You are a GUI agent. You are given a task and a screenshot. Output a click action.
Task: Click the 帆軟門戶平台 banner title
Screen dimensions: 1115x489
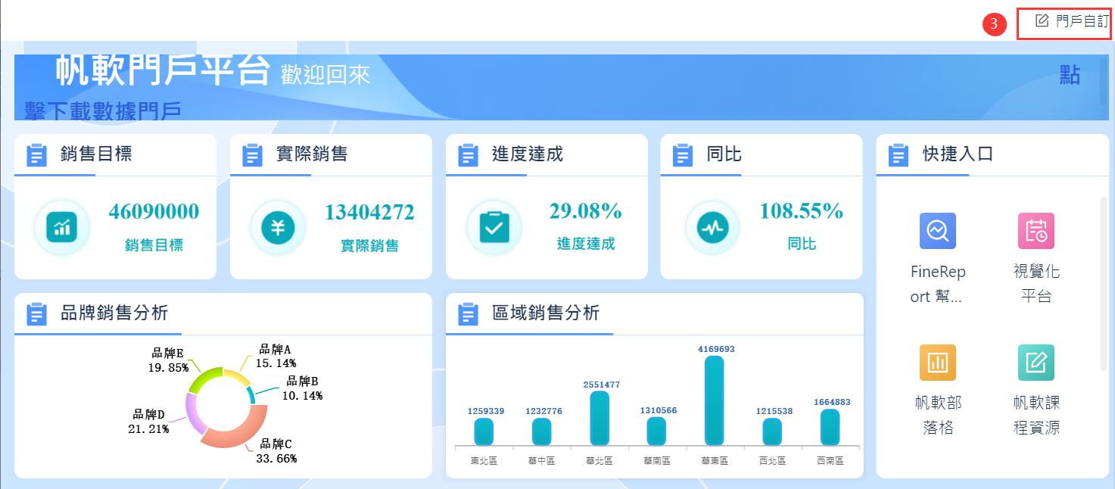click(x=163, y=71)
